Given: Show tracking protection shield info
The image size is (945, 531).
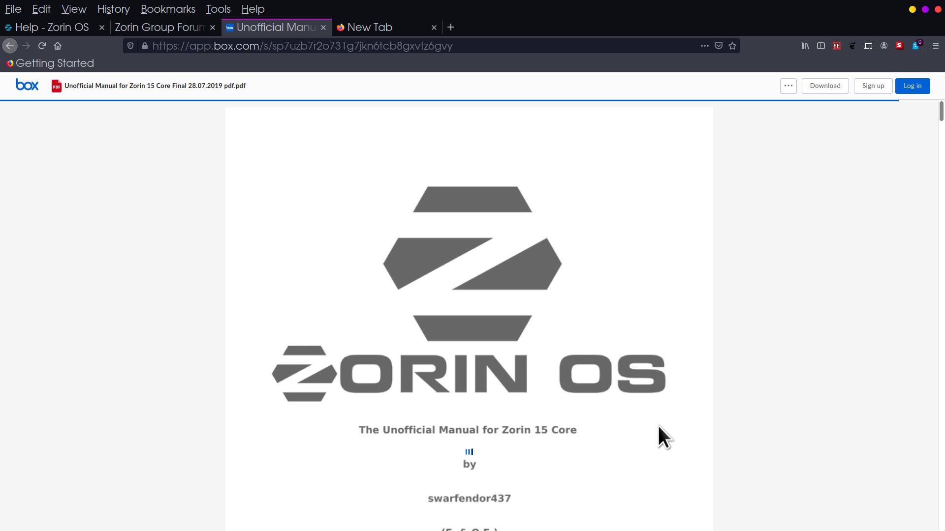Looking at the screenshot, I should [x=130, y=46].
